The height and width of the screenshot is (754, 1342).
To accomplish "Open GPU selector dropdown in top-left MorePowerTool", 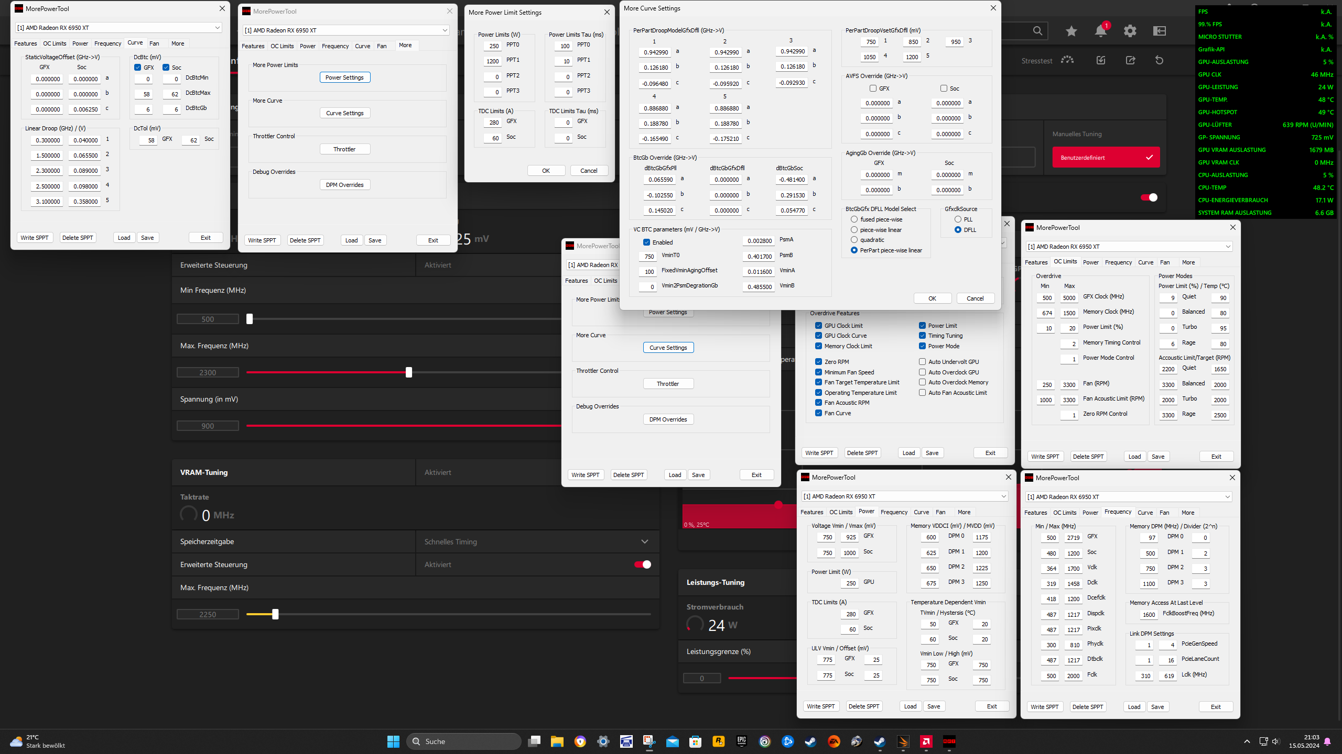I will [x=217, y=28].
